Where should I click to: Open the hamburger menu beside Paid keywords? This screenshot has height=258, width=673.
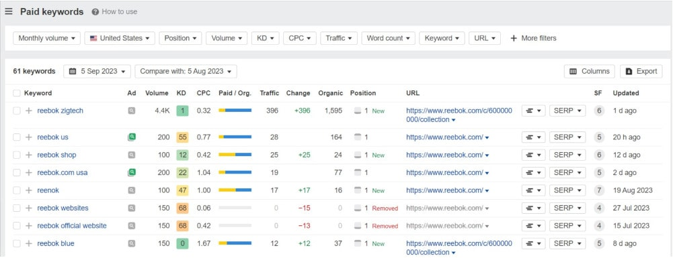[x=9, y=11]
